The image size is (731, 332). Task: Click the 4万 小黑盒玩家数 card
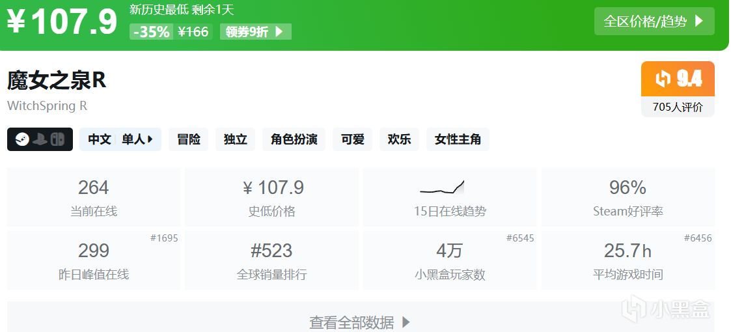point(450,260)
